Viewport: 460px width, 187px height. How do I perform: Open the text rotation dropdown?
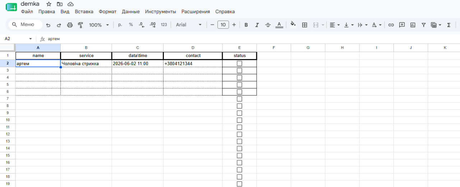tap(376, 25)
